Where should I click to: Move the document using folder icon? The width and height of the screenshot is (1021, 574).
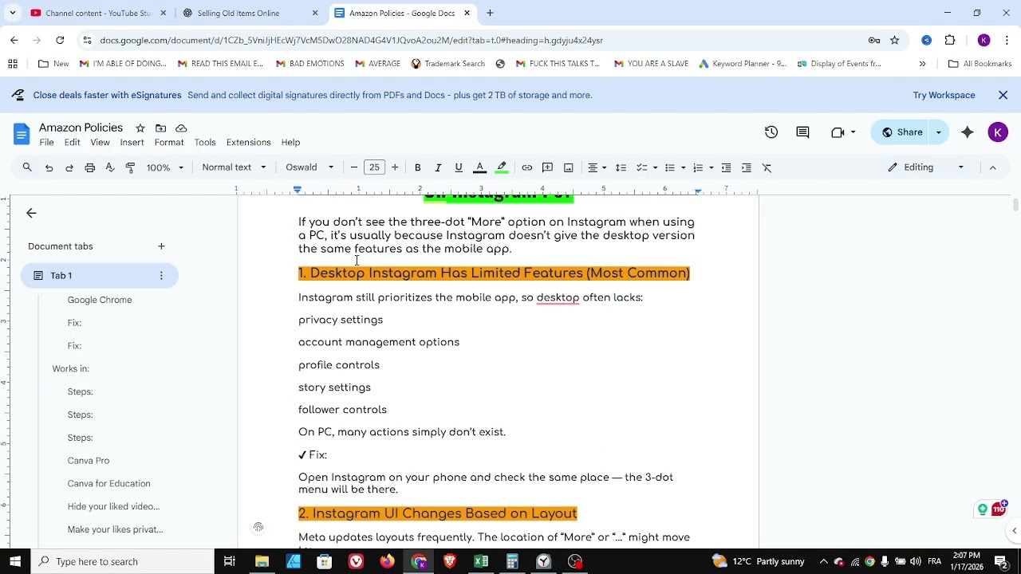tap(160, 128)
